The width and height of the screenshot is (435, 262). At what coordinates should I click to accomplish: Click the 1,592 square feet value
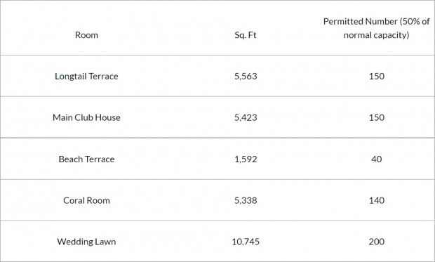coord(246,159)
